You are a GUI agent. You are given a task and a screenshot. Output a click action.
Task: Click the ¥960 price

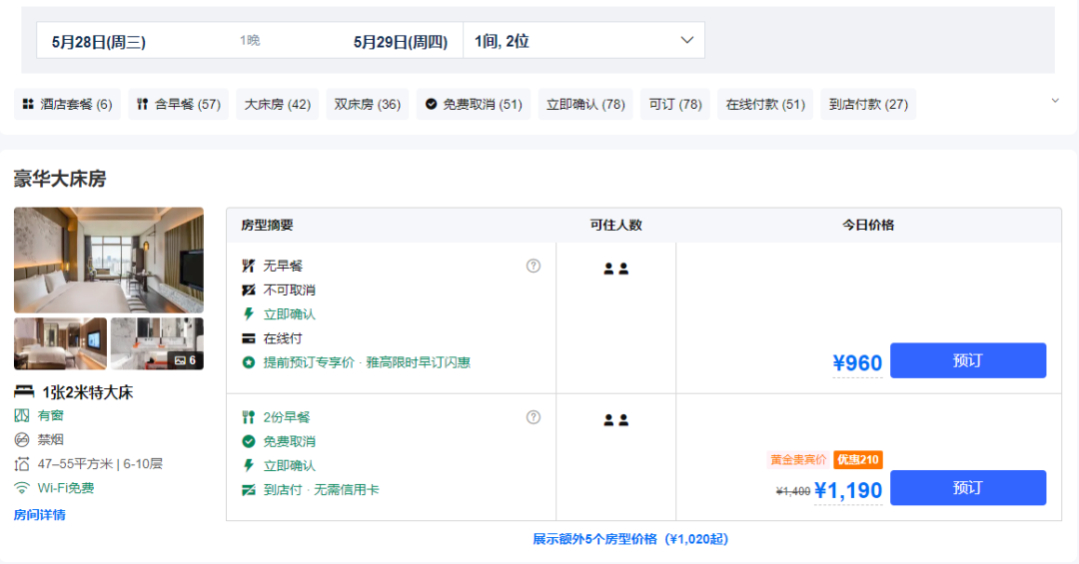pos(857,362)
